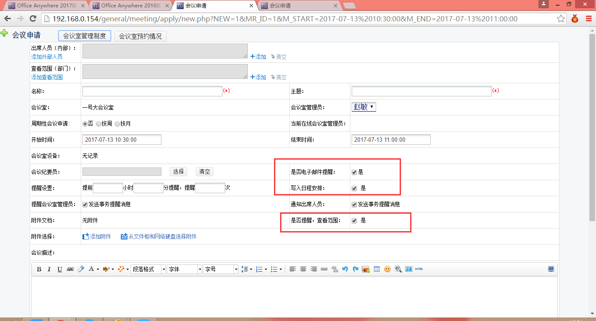The image size is (596, 321).
Task: Open the 会议室管理员 dropdown showing 赵敏
Action: coord(363,107)
